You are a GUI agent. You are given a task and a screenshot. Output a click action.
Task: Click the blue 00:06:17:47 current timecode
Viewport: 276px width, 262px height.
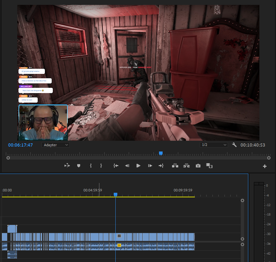(21, 145)
